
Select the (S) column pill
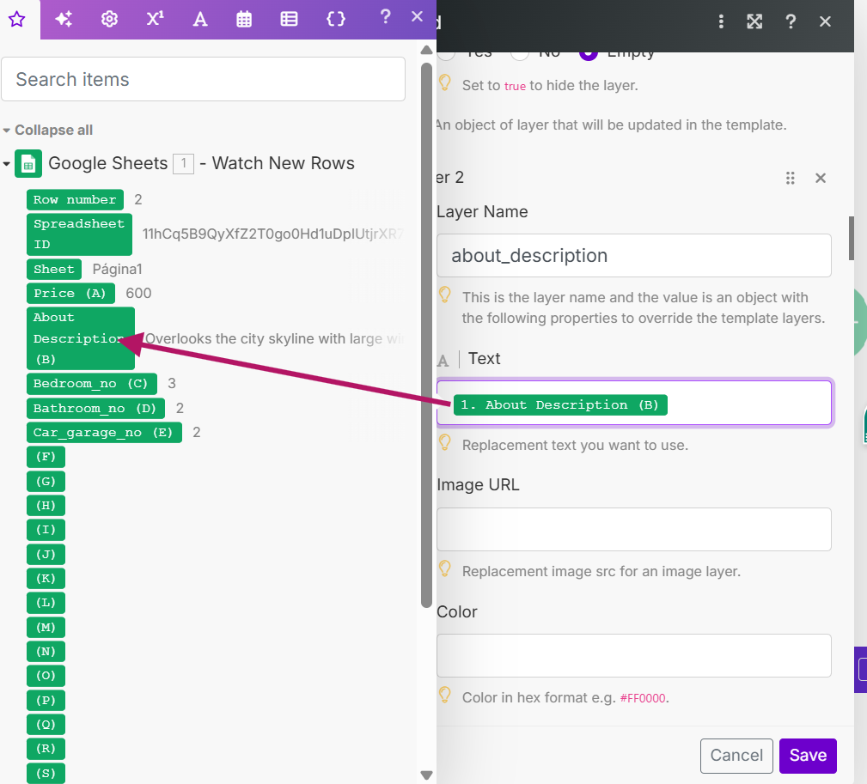tap(46, 773)
